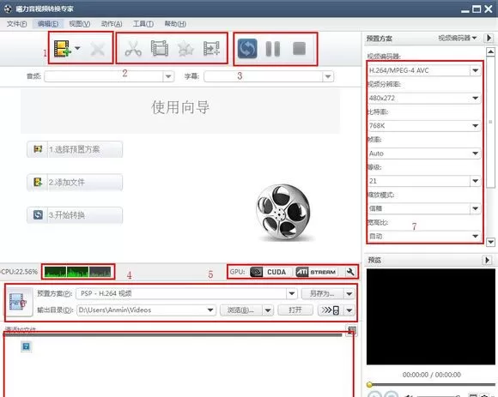Open the film strip Crop tool
This screenshot has width=498, height=397.
160,48
